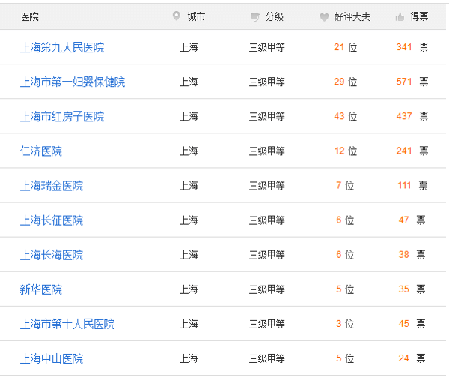The height and width of the screenshot is (377, 449).
Task: Click the 47 票 vote count
Action: click(412, 220)
